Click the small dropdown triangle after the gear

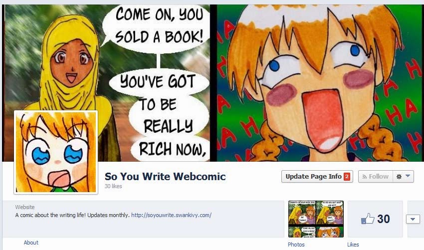tap(408, 176)
